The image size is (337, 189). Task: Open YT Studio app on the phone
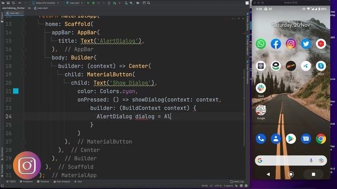(x=321, y=44)
